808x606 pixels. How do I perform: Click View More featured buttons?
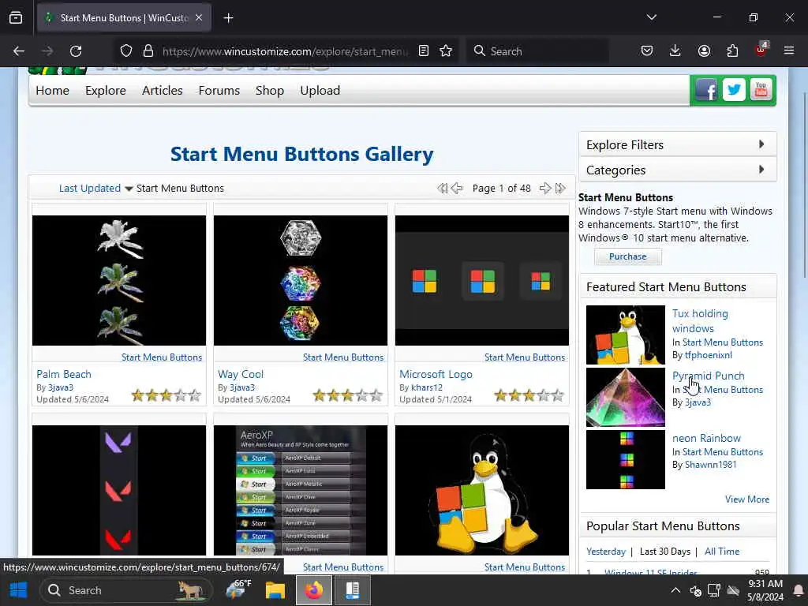747,499
